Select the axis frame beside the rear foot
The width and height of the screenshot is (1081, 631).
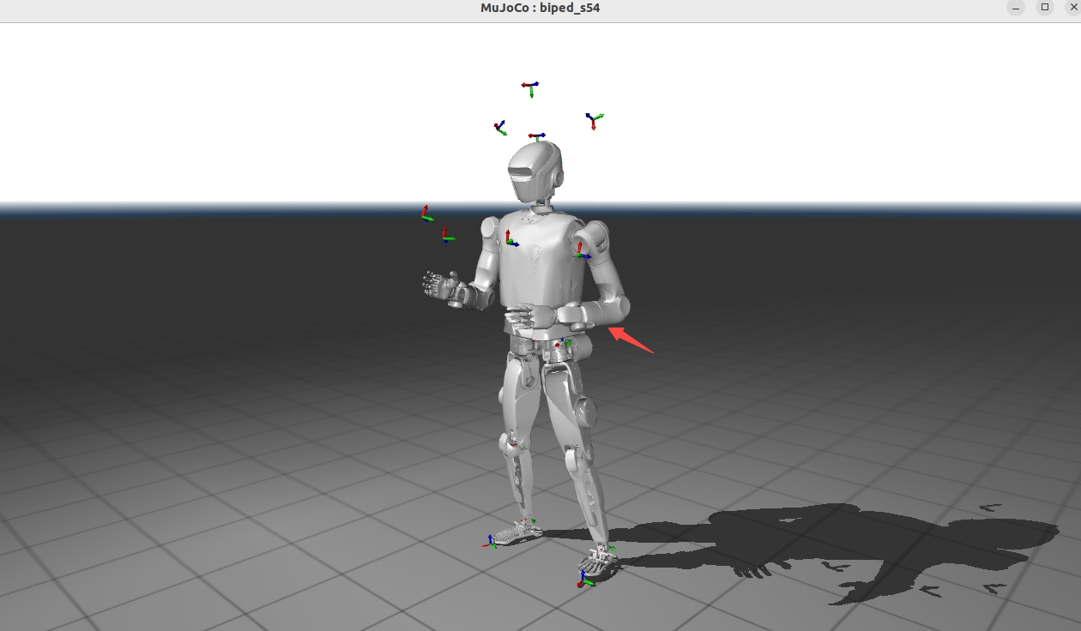tap(490, 541)
